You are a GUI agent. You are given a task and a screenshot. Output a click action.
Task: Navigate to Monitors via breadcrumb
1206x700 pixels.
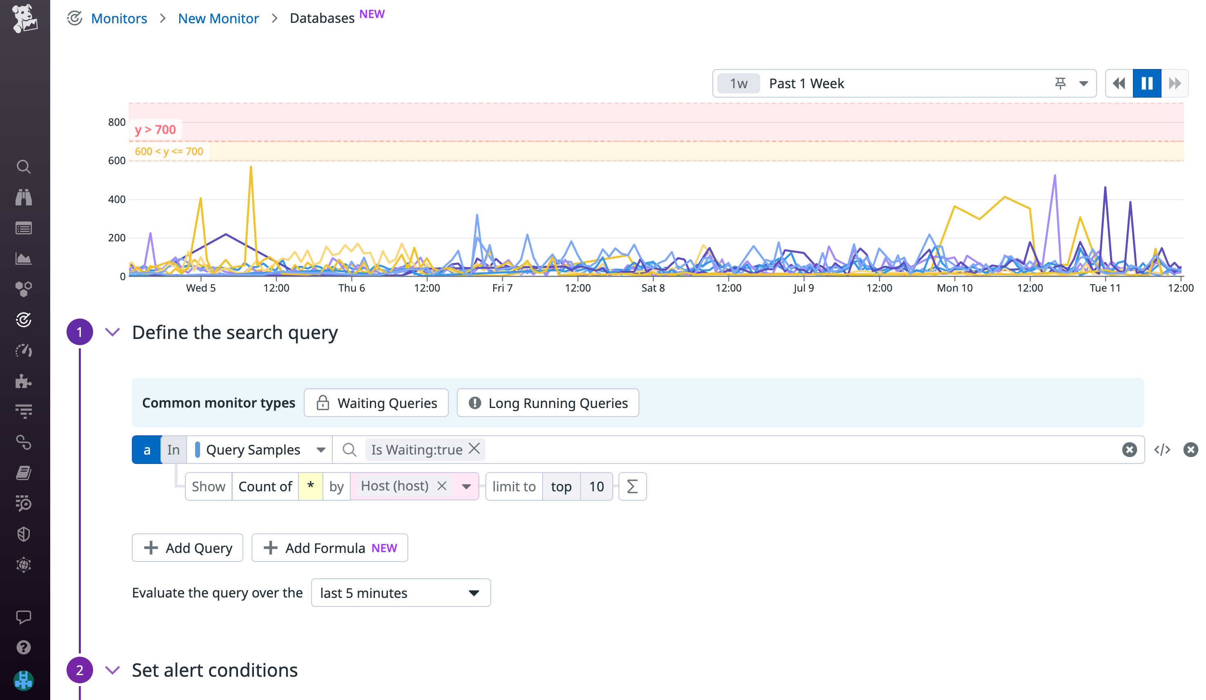[119, 18]
